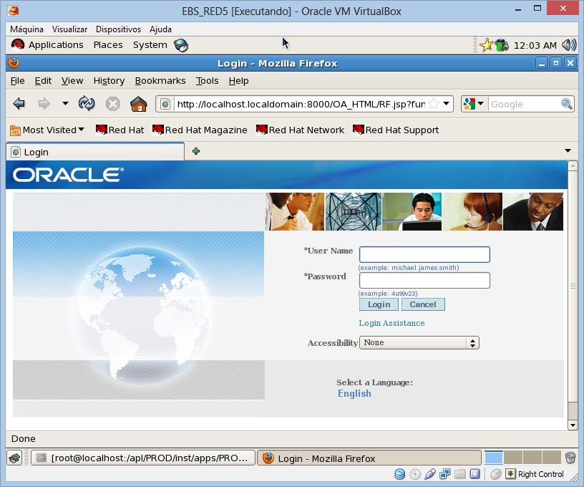584x487 pixels.
Task: Open the Most Visited bookmarks folder
Action: point(47,130)
